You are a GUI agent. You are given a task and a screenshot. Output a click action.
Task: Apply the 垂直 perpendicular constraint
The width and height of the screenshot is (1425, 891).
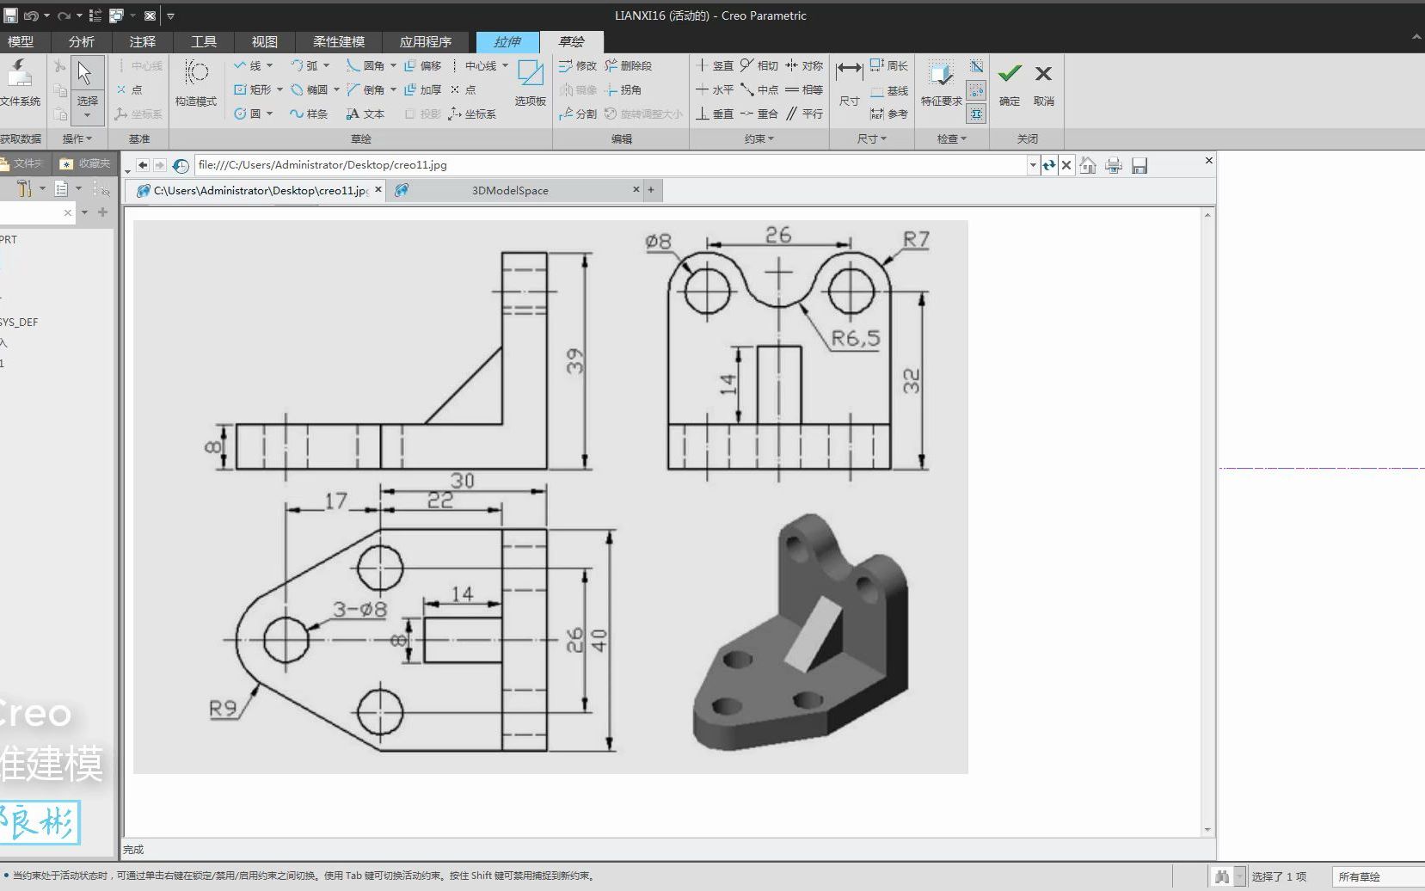pyautogui.click(x=715, y=114)
